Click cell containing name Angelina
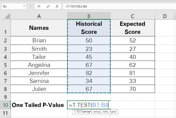Screen dimensions: 176x118 point(39,65)
